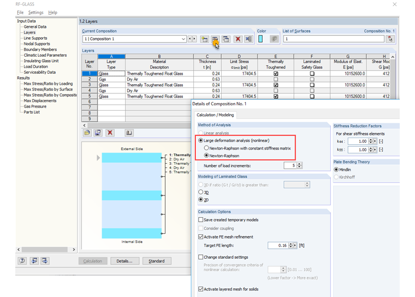Click the small arrow button to the right of the k44 field
This screenshot has width=415, height=297.
375,141
